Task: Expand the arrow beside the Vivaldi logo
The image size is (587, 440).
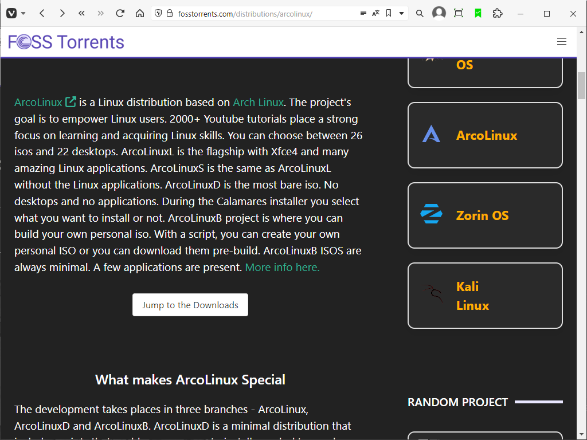Action: pyautogui.click(x=23, y=14)
